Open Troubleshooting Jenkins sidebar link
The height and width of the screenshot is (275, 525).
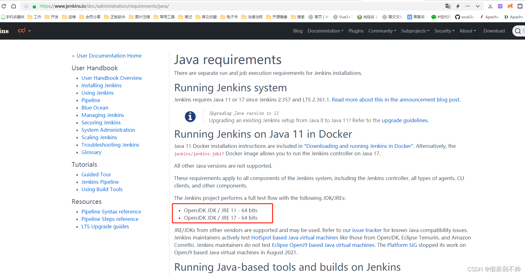pyautogui.click(x=110, y=145)
